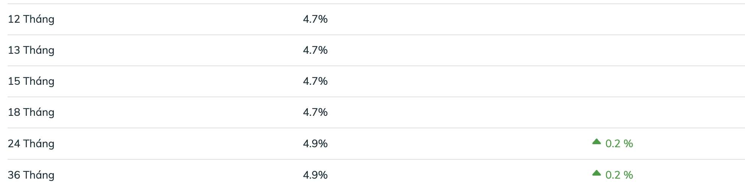Click the 4.7% rate for 13 Tháng
The width and height of the screenshot is (745, 190).
315,50
